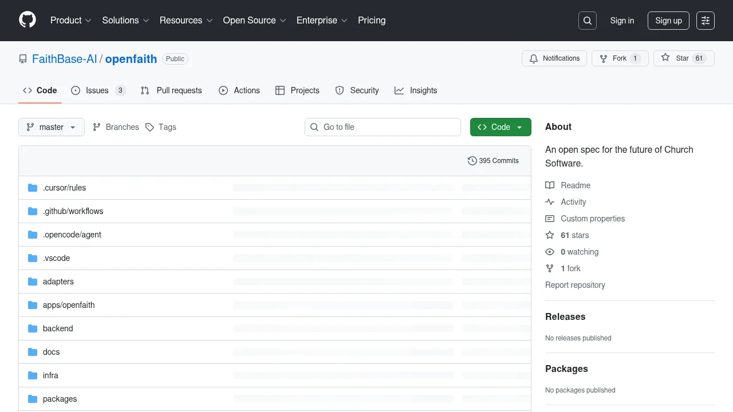Click the watching eye icon
733x412 pixels.
click(549, 252)
